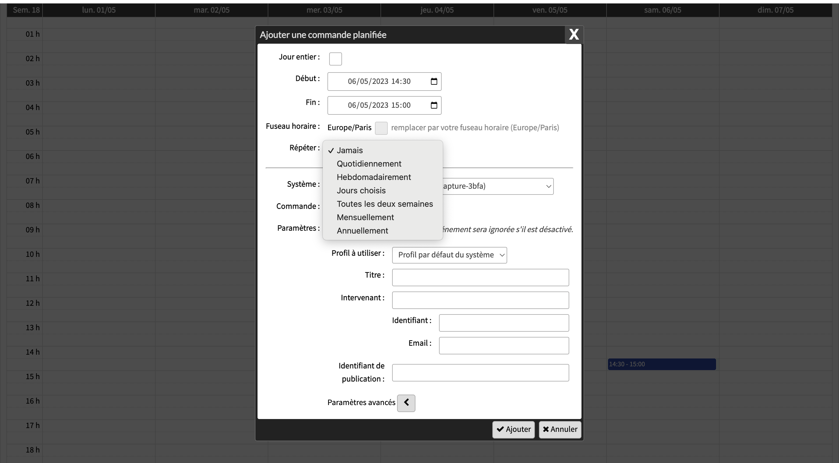Open the Profil à utiliser dropdown
The image size is (839, 463).
pyautogui.click(x=449, y=255)
